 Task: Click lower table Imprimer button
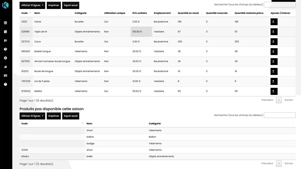click(54, 116)
